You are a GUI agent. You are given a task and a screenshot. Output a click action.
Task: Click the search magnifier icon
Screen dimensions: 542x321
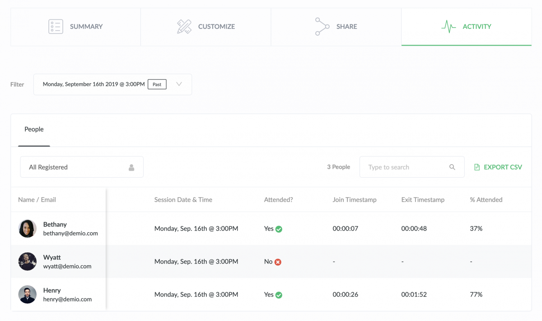[452, 167]
